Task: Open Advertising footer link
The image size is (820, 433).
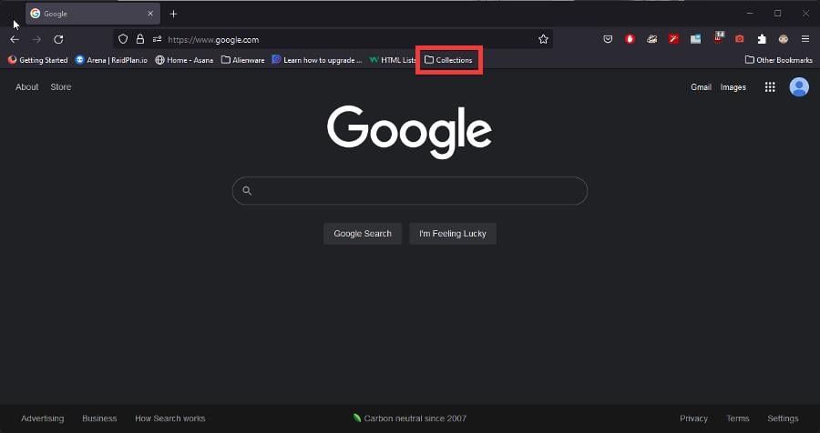Action: [42, 418]
